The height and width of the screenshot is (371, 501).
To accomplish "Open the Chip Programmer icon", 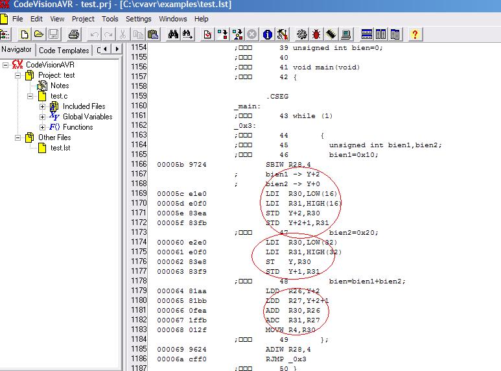I will coord(331,34).
